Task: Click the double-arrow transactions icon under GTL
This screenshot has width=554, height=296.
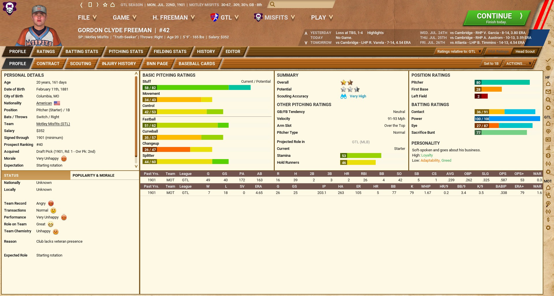Action: pos(548,164)
